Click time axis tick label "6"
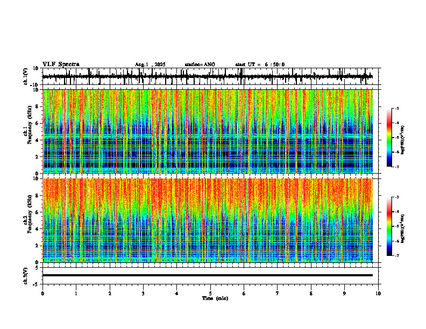426x329 pixels. 244,294
